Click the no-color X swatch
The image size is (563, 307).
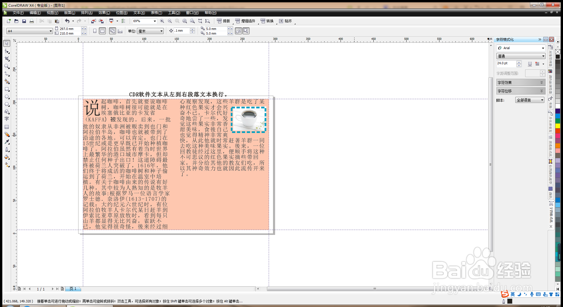[x=558, y=51]
